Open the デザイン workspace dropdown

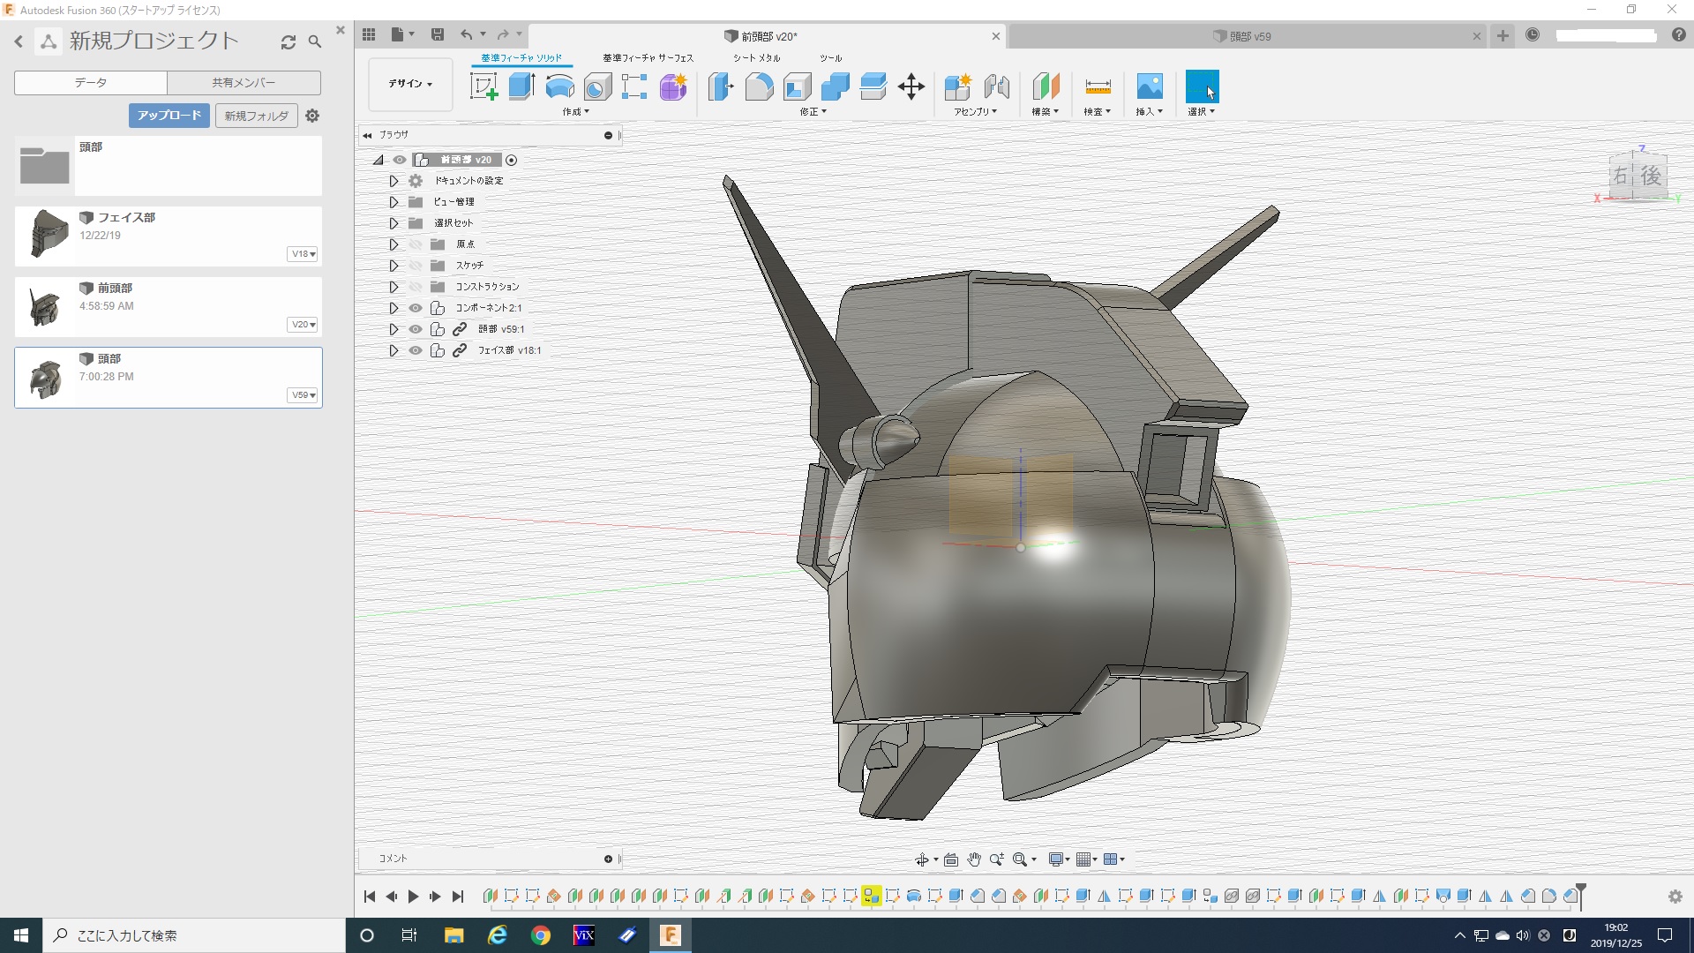click(x=410, y=84)
